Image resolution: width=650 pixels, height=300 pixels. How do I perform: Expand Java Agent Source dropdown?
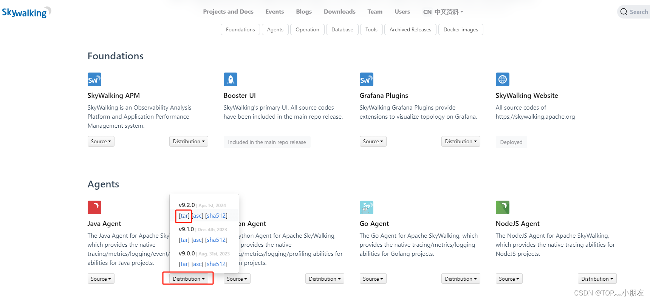[101, 279]
